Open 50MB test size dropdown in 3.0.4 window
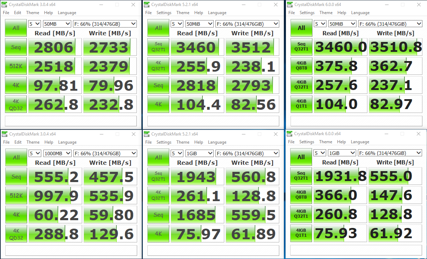The image size is (427, 259). (57, 24)
